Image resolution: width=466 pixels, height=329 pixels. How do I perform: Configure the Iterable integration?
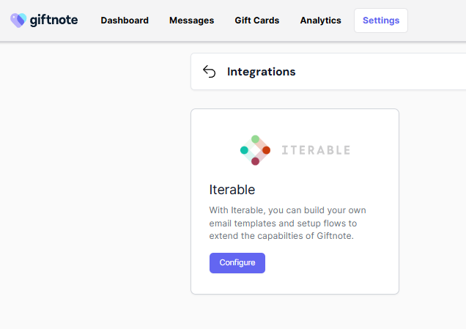click(237, 263)
